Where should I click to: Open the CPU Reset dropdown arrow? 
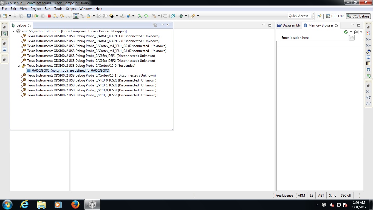click(117, 16)
